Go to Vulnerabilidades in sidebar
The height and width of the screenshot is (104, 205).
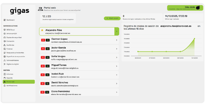13,60
